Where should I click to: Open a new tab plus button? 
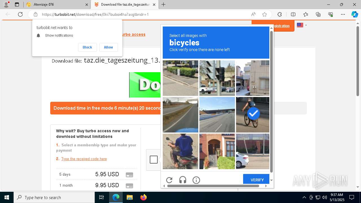click(x=163, y=5)
